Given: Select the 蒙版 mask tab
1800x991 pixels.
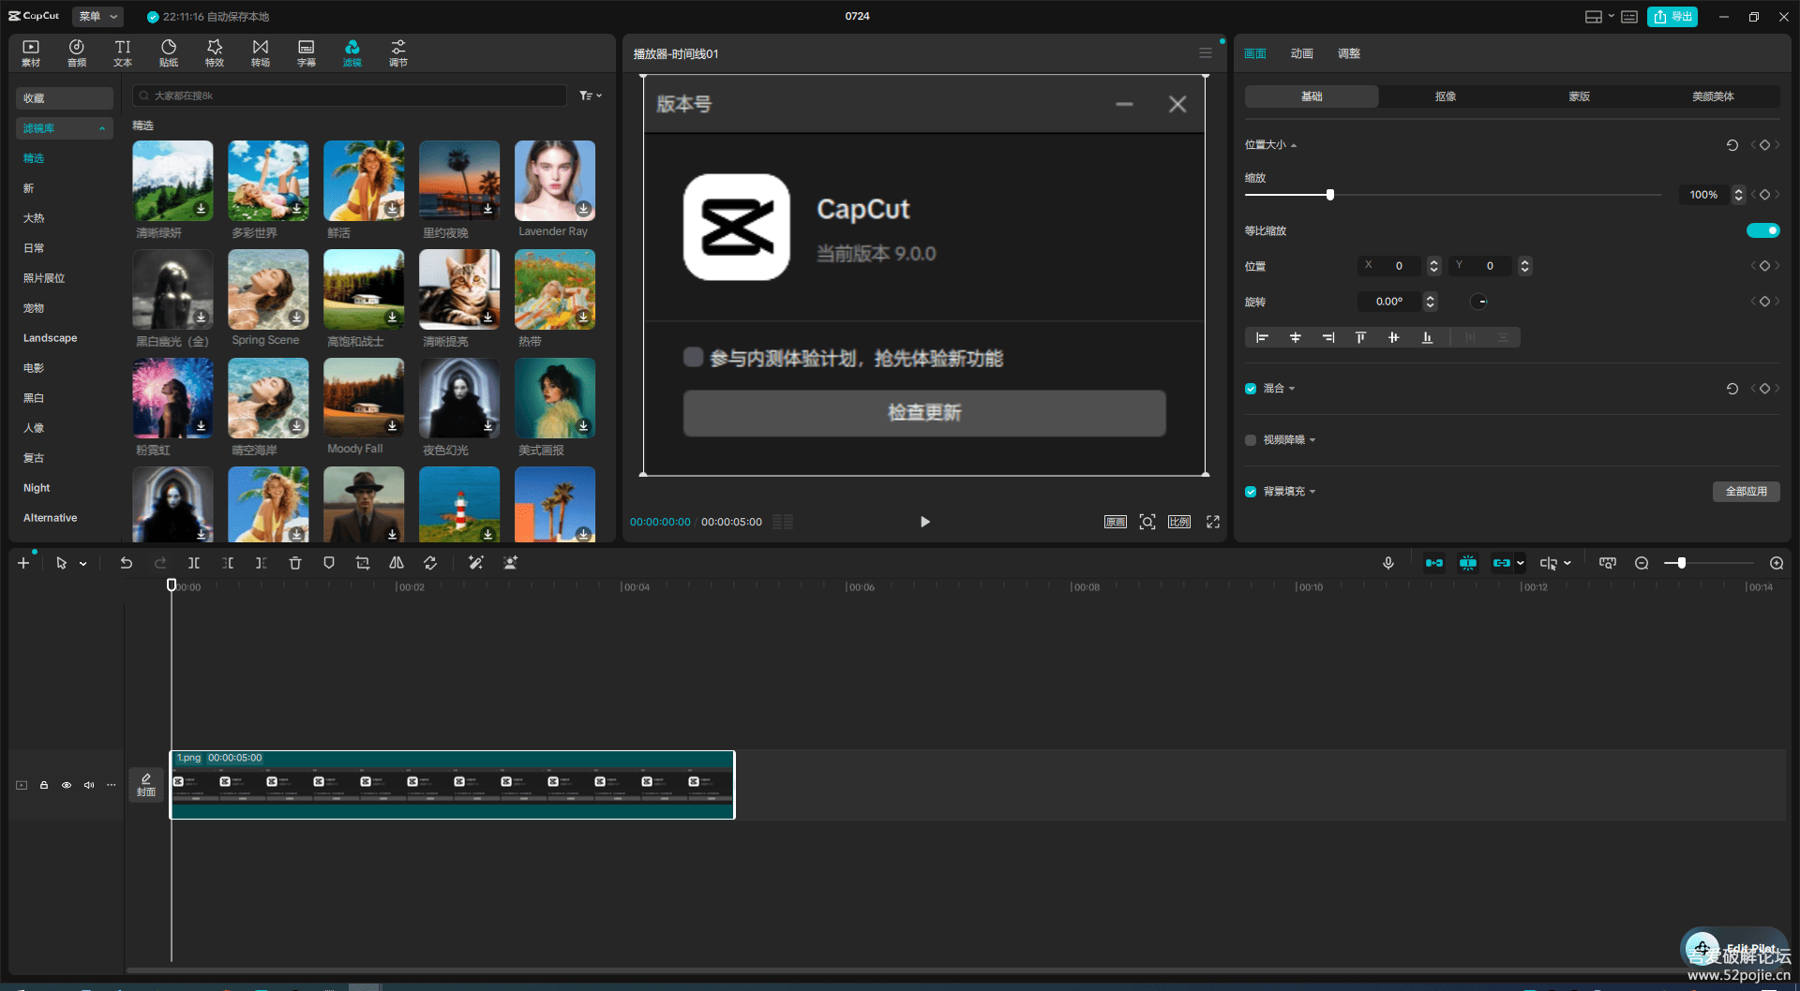Looking at the screenshot, I should click(1580, 96).
